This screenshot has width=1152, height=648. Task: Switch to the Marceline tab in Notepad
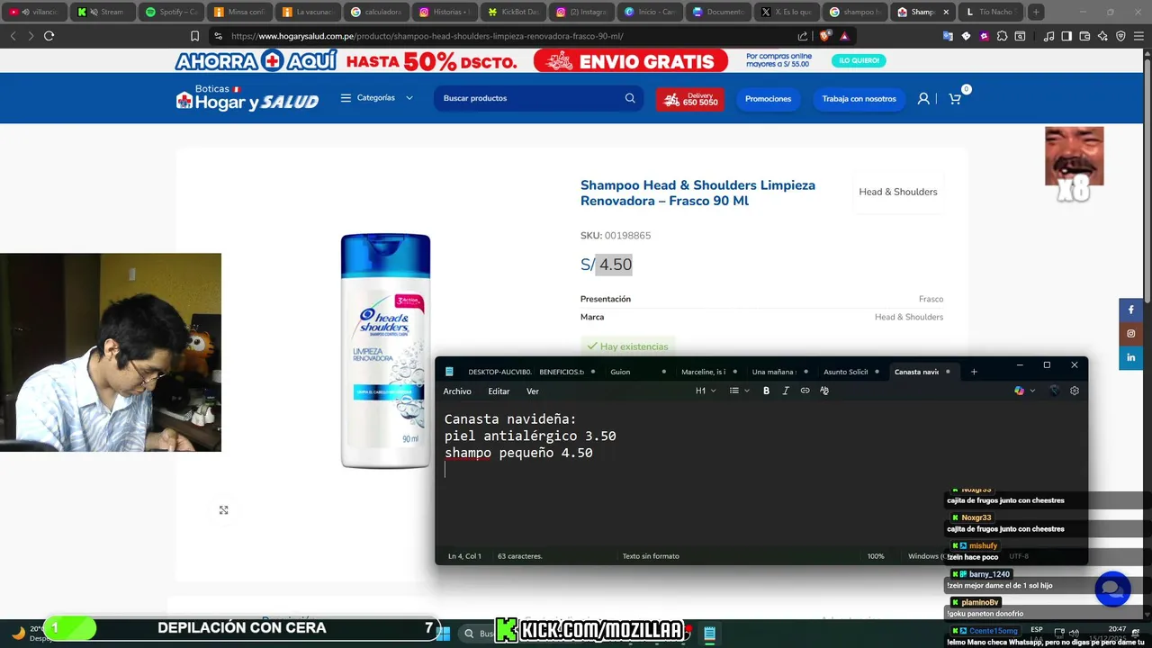coord(708,372)
